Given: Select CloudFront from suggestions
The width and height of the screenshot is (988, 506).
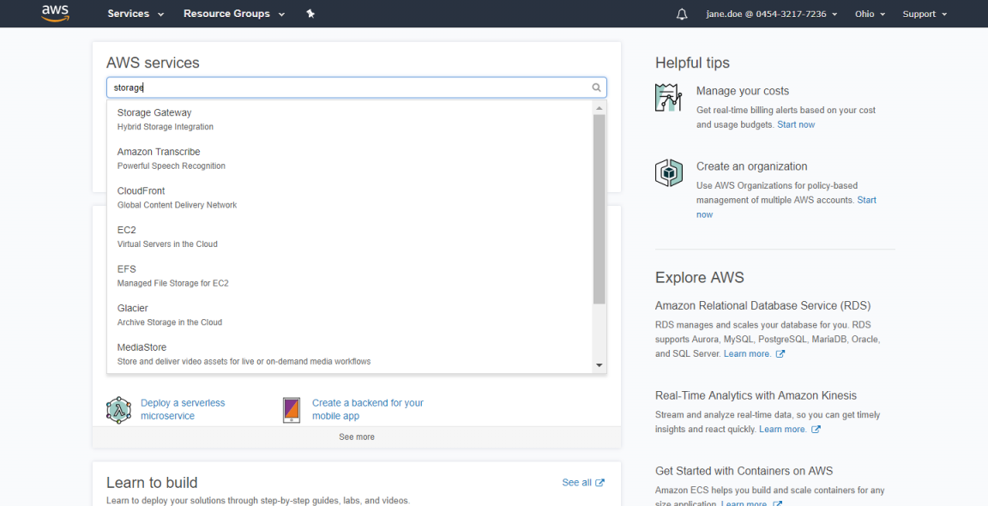Looking at the screenshot, I should pos(350,197).
